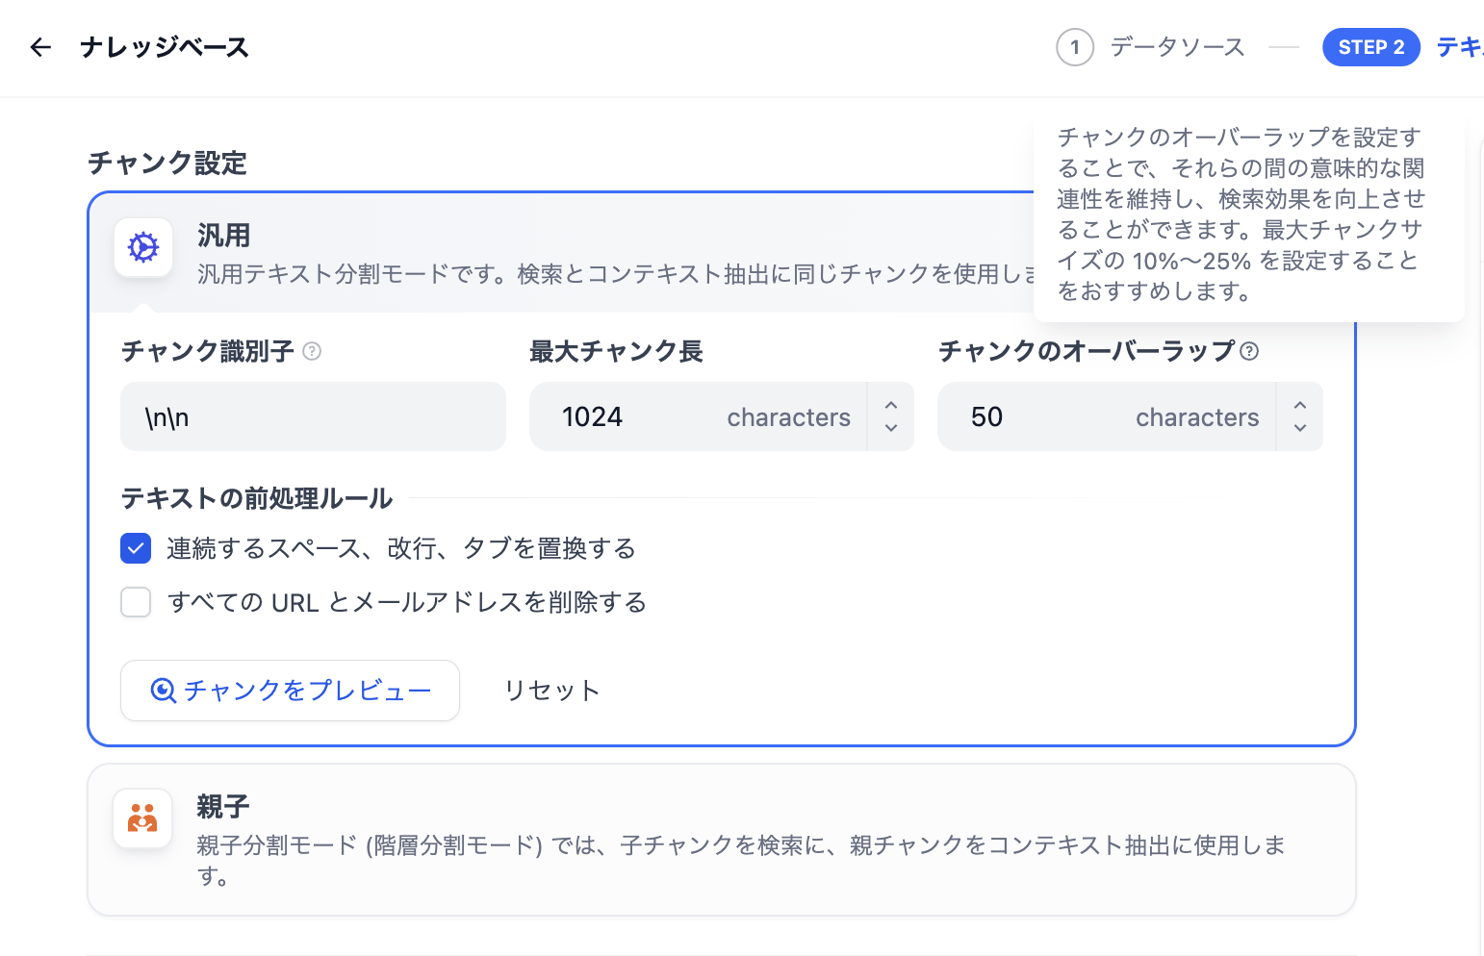Open help icon beside チャンク識別子
Image resolution: width=1484 pixels, height=956 pixels.
[312, 351]
